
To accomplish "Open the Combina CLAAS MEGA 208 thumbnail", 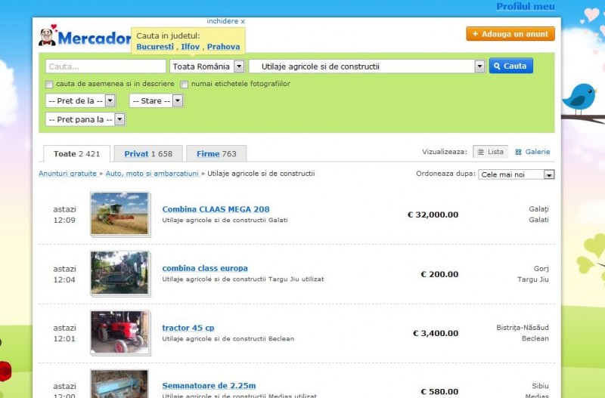I will coord(119,213).
